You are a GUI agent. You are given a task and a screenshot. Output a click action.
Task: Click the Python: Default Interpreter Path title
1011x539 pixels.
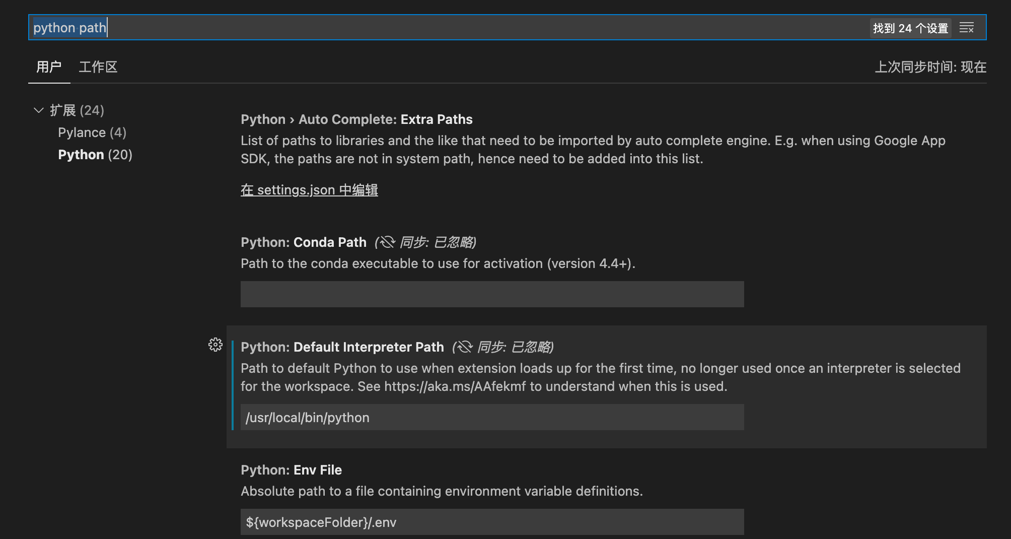[342, 347]
